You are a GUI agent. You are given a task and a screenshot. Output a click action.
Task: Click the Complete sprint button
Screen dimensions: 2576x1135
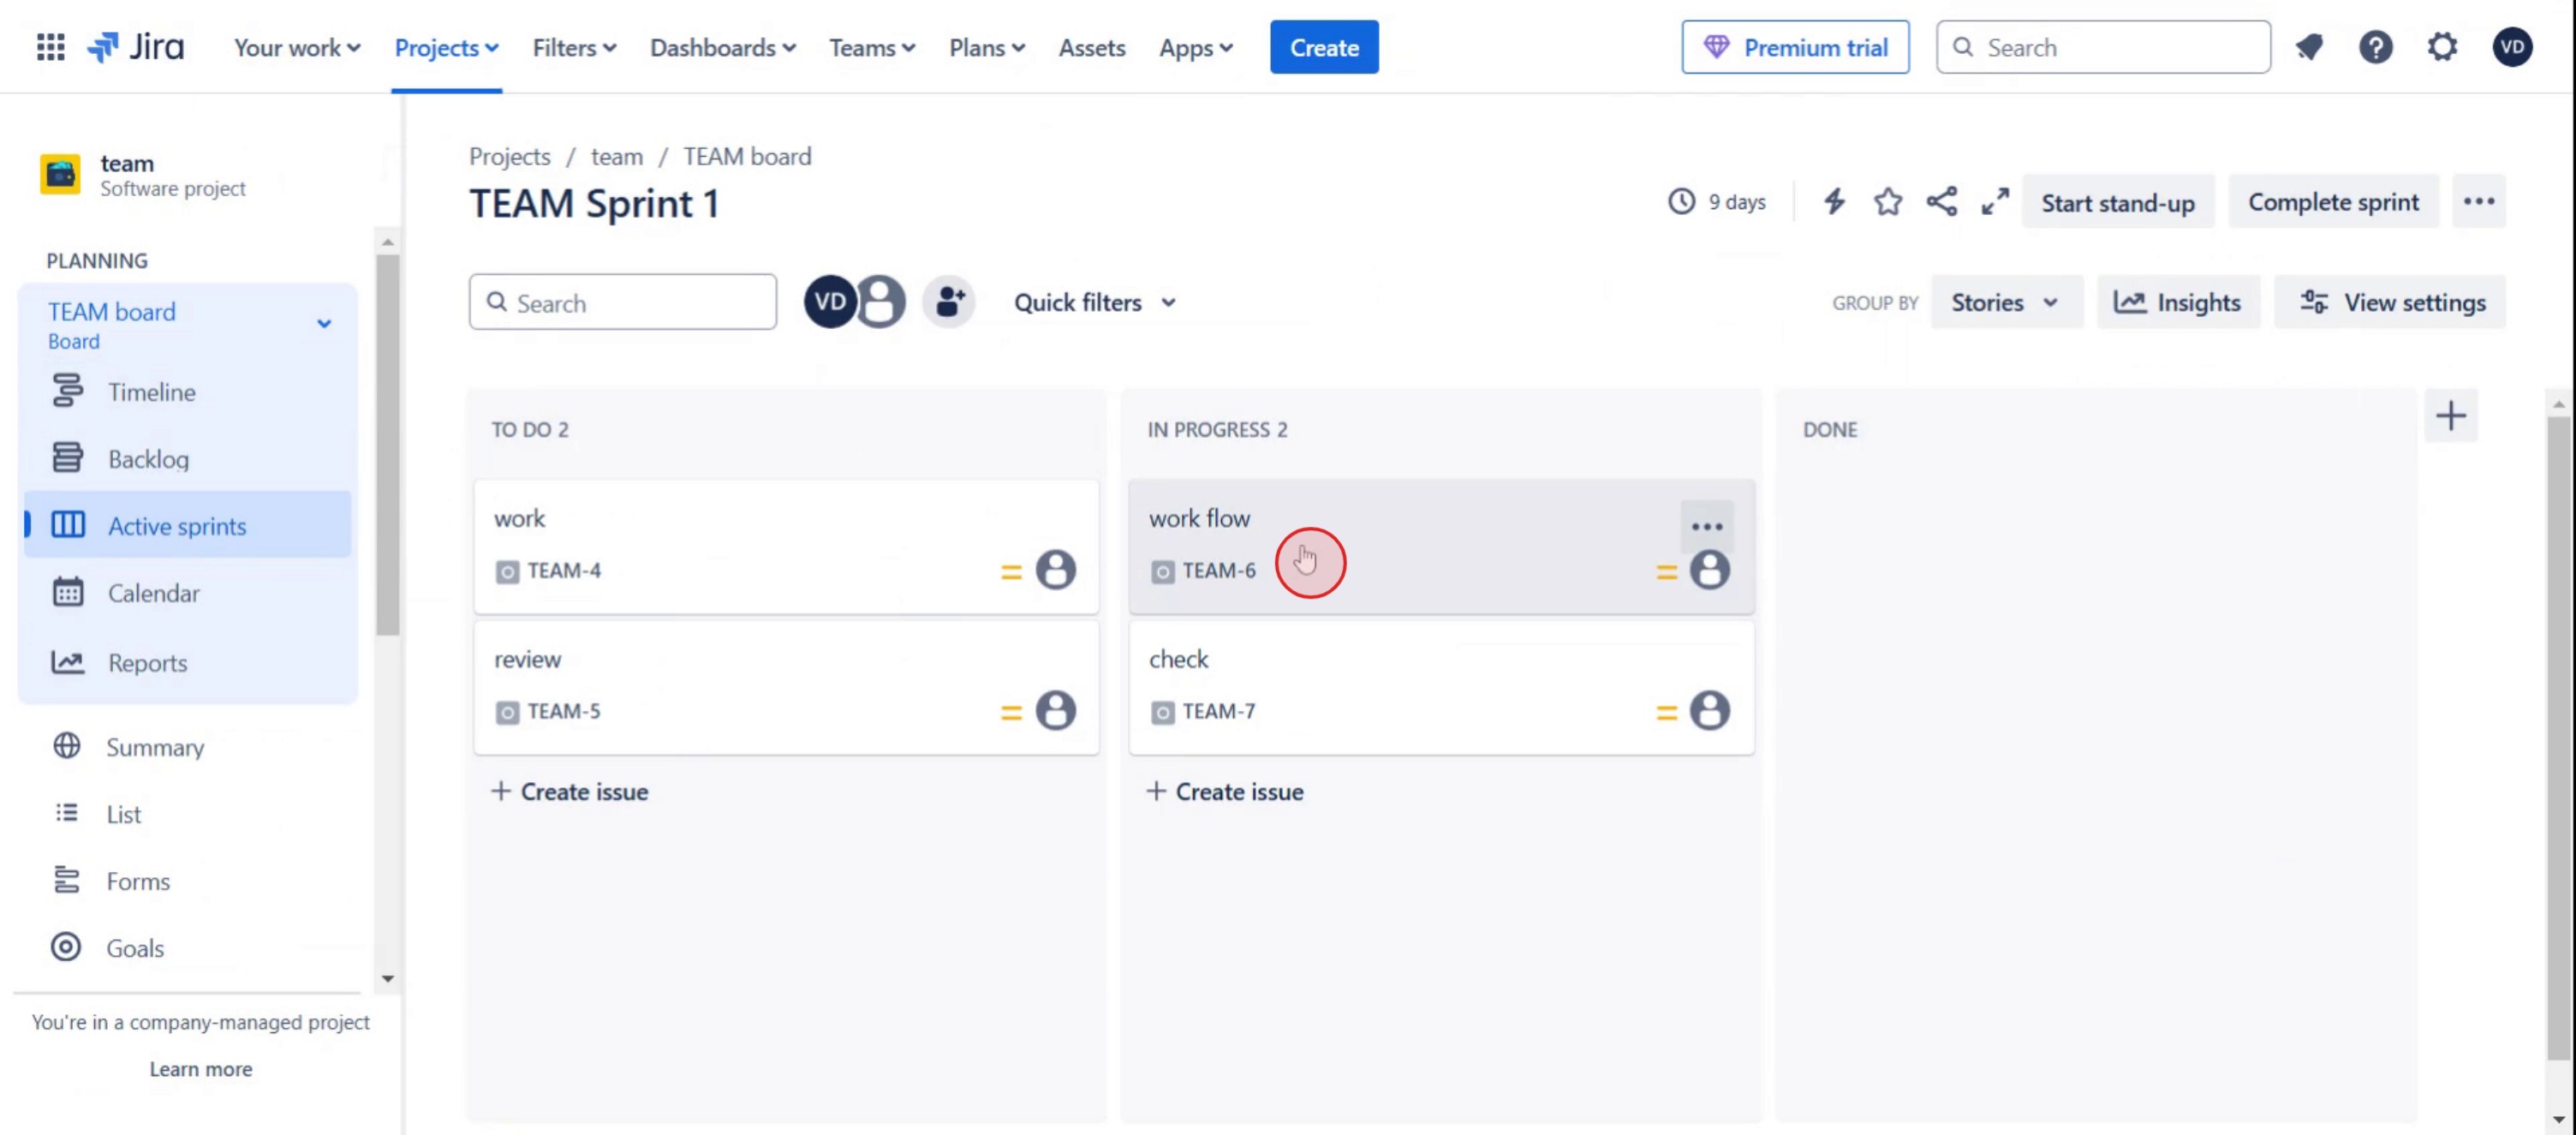(x=2332, y=202)
